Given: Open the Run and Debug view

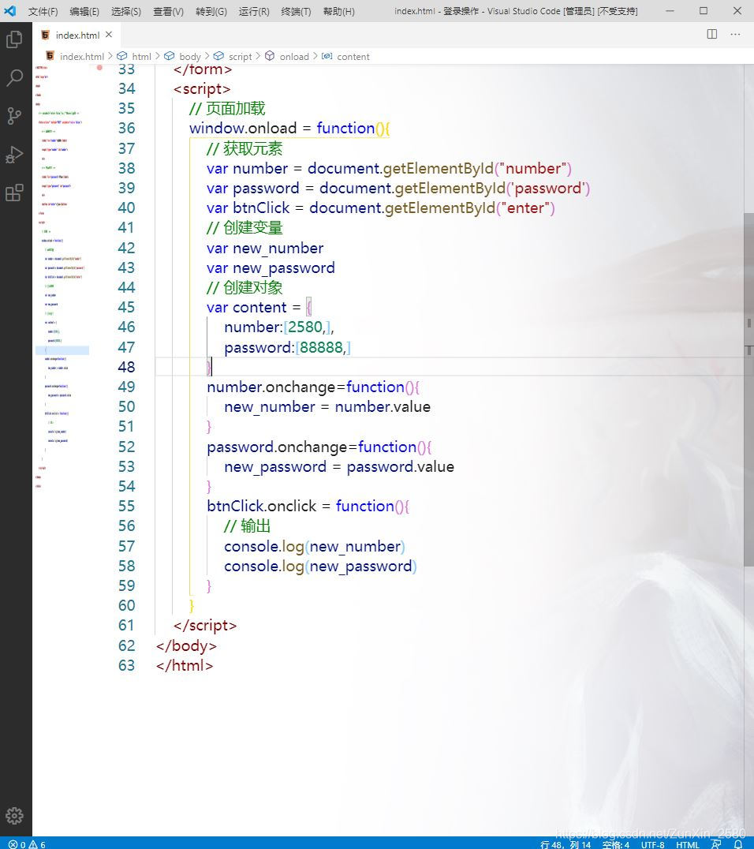Looking at the screenshot, I should tap(15, 155).
